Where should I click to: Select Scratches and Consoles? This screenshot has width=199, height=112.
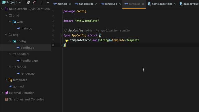26,99
